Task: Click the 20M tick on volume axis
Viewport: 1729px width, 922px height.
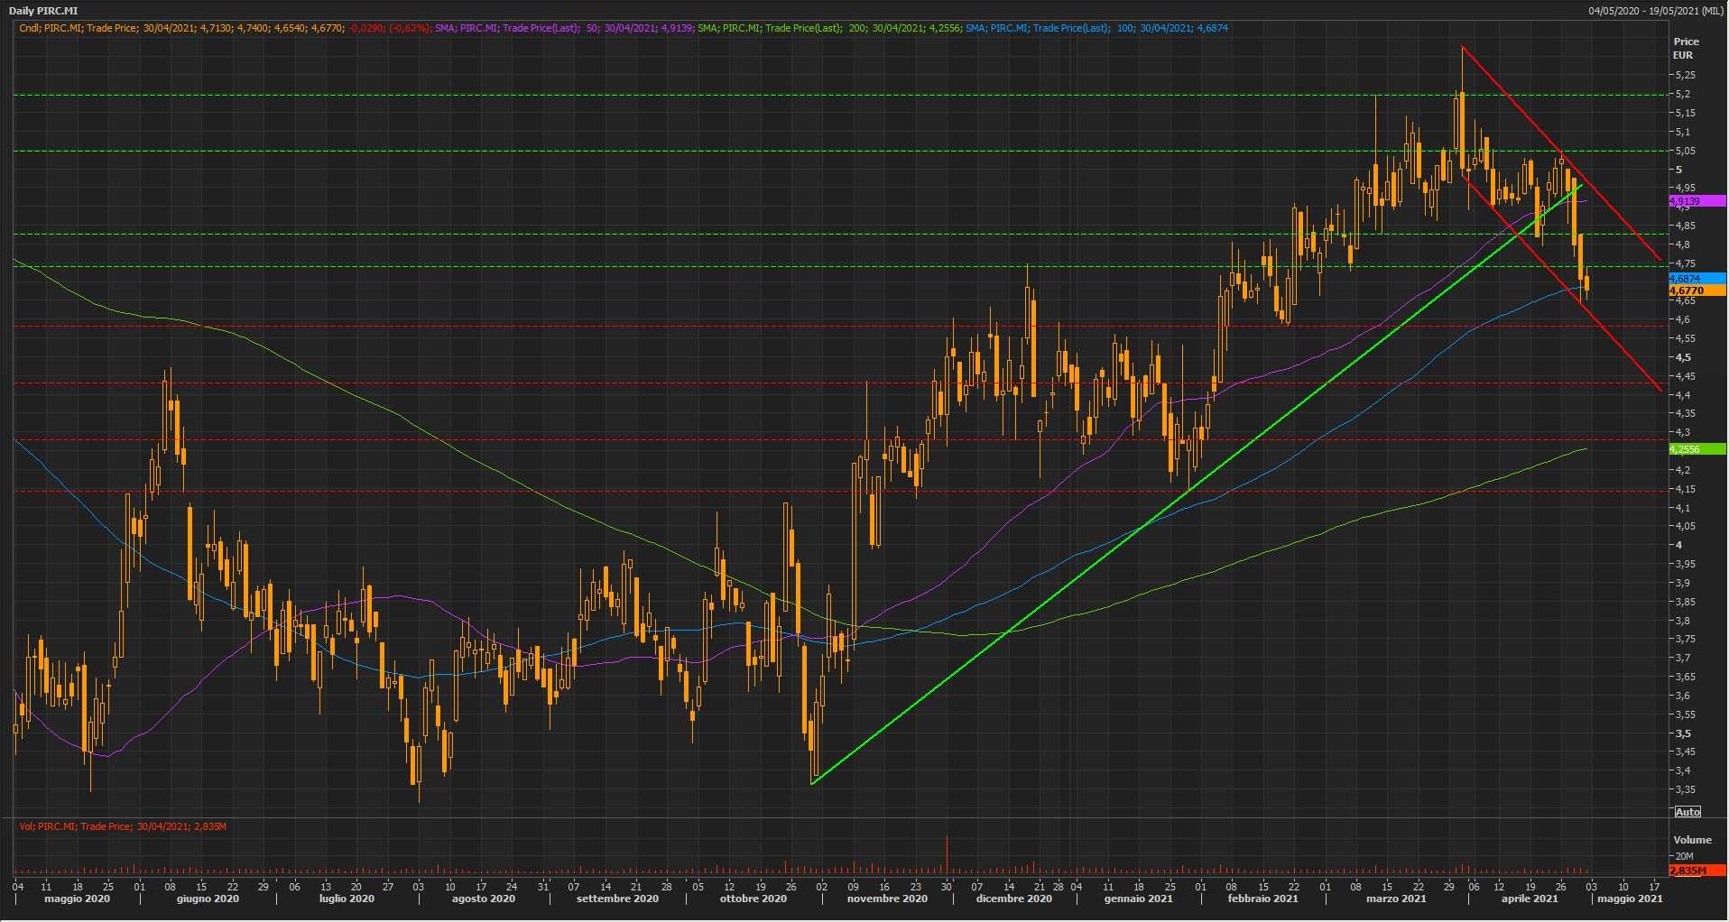Action: (1684, 856)
